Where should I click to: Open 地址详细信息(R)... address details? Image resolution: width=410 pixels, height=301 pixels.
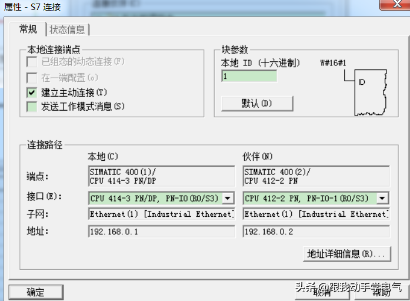[x=346, y=254]
